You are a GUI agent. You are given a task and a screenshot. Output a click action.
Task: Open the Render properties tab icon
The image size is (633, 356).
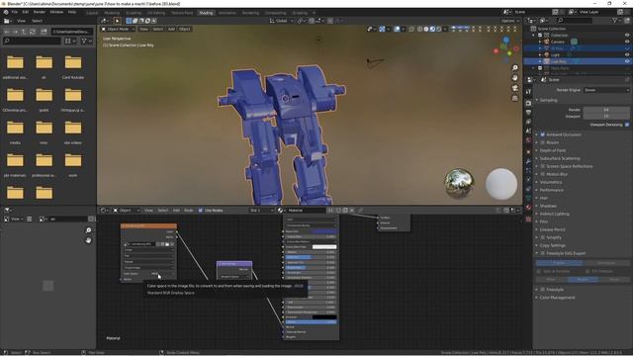pos(528,103)
